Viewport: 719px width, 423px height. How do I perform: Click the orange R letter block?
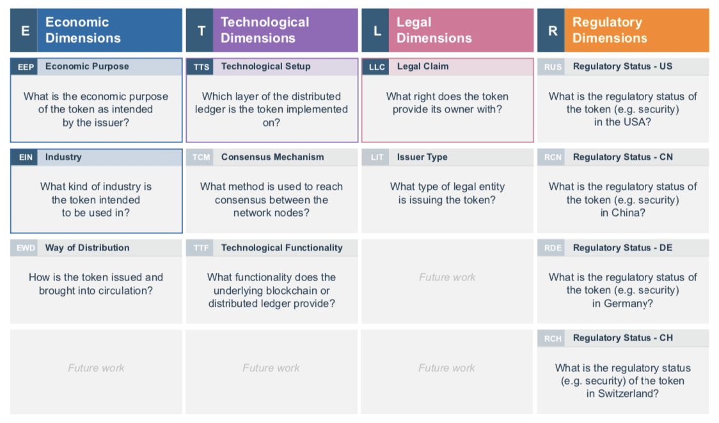(x=553, y=30)
